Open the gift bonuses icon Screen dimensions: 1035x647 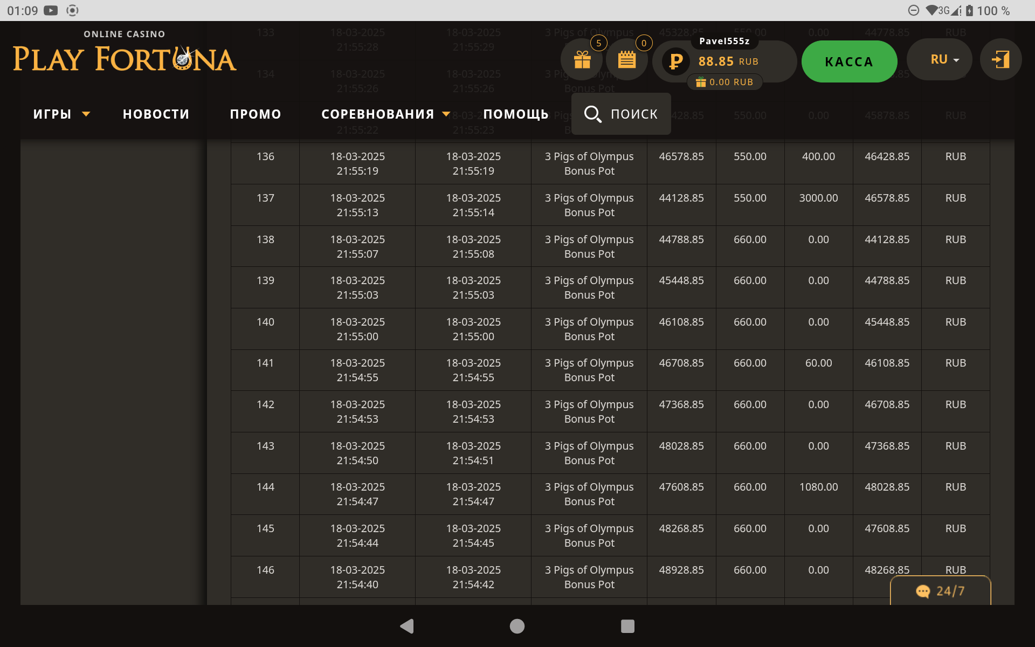(582, 60)
